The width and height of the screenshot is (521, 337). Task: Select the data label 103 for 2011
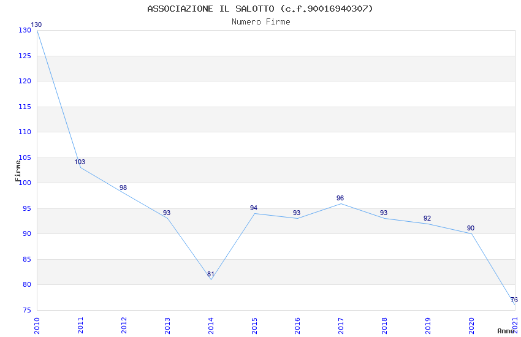pyautogui.click(x=80, y=162)
